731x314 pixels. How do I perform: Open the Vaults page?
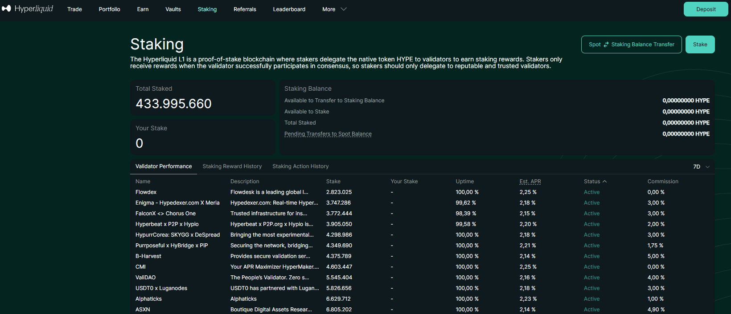coord(173,9)
